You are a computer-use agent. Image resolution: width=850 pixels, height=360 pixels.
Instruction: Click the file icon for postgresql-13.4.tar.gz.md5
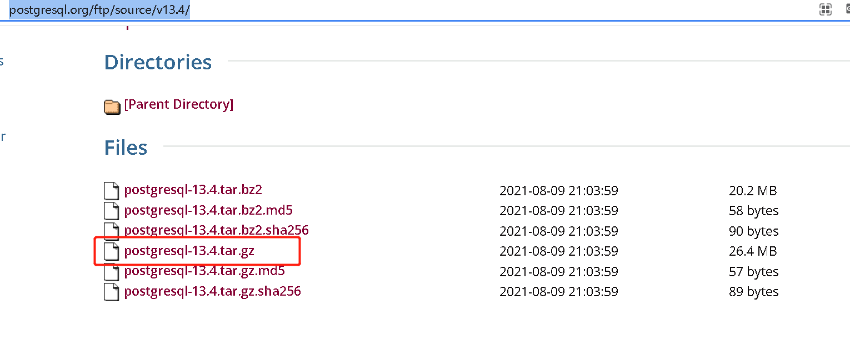tap(112, 272)
